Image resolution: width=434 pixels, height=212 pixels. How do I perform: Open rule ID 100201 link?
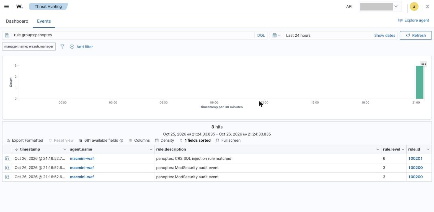(x=415, y=159)
